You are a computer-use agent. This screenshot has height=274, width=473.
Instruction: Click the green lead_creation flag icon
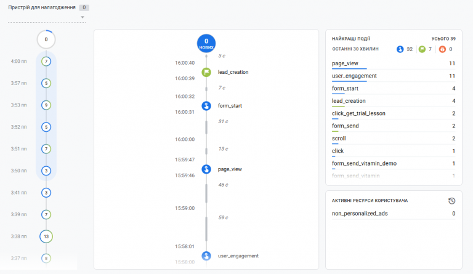(206, 72)
